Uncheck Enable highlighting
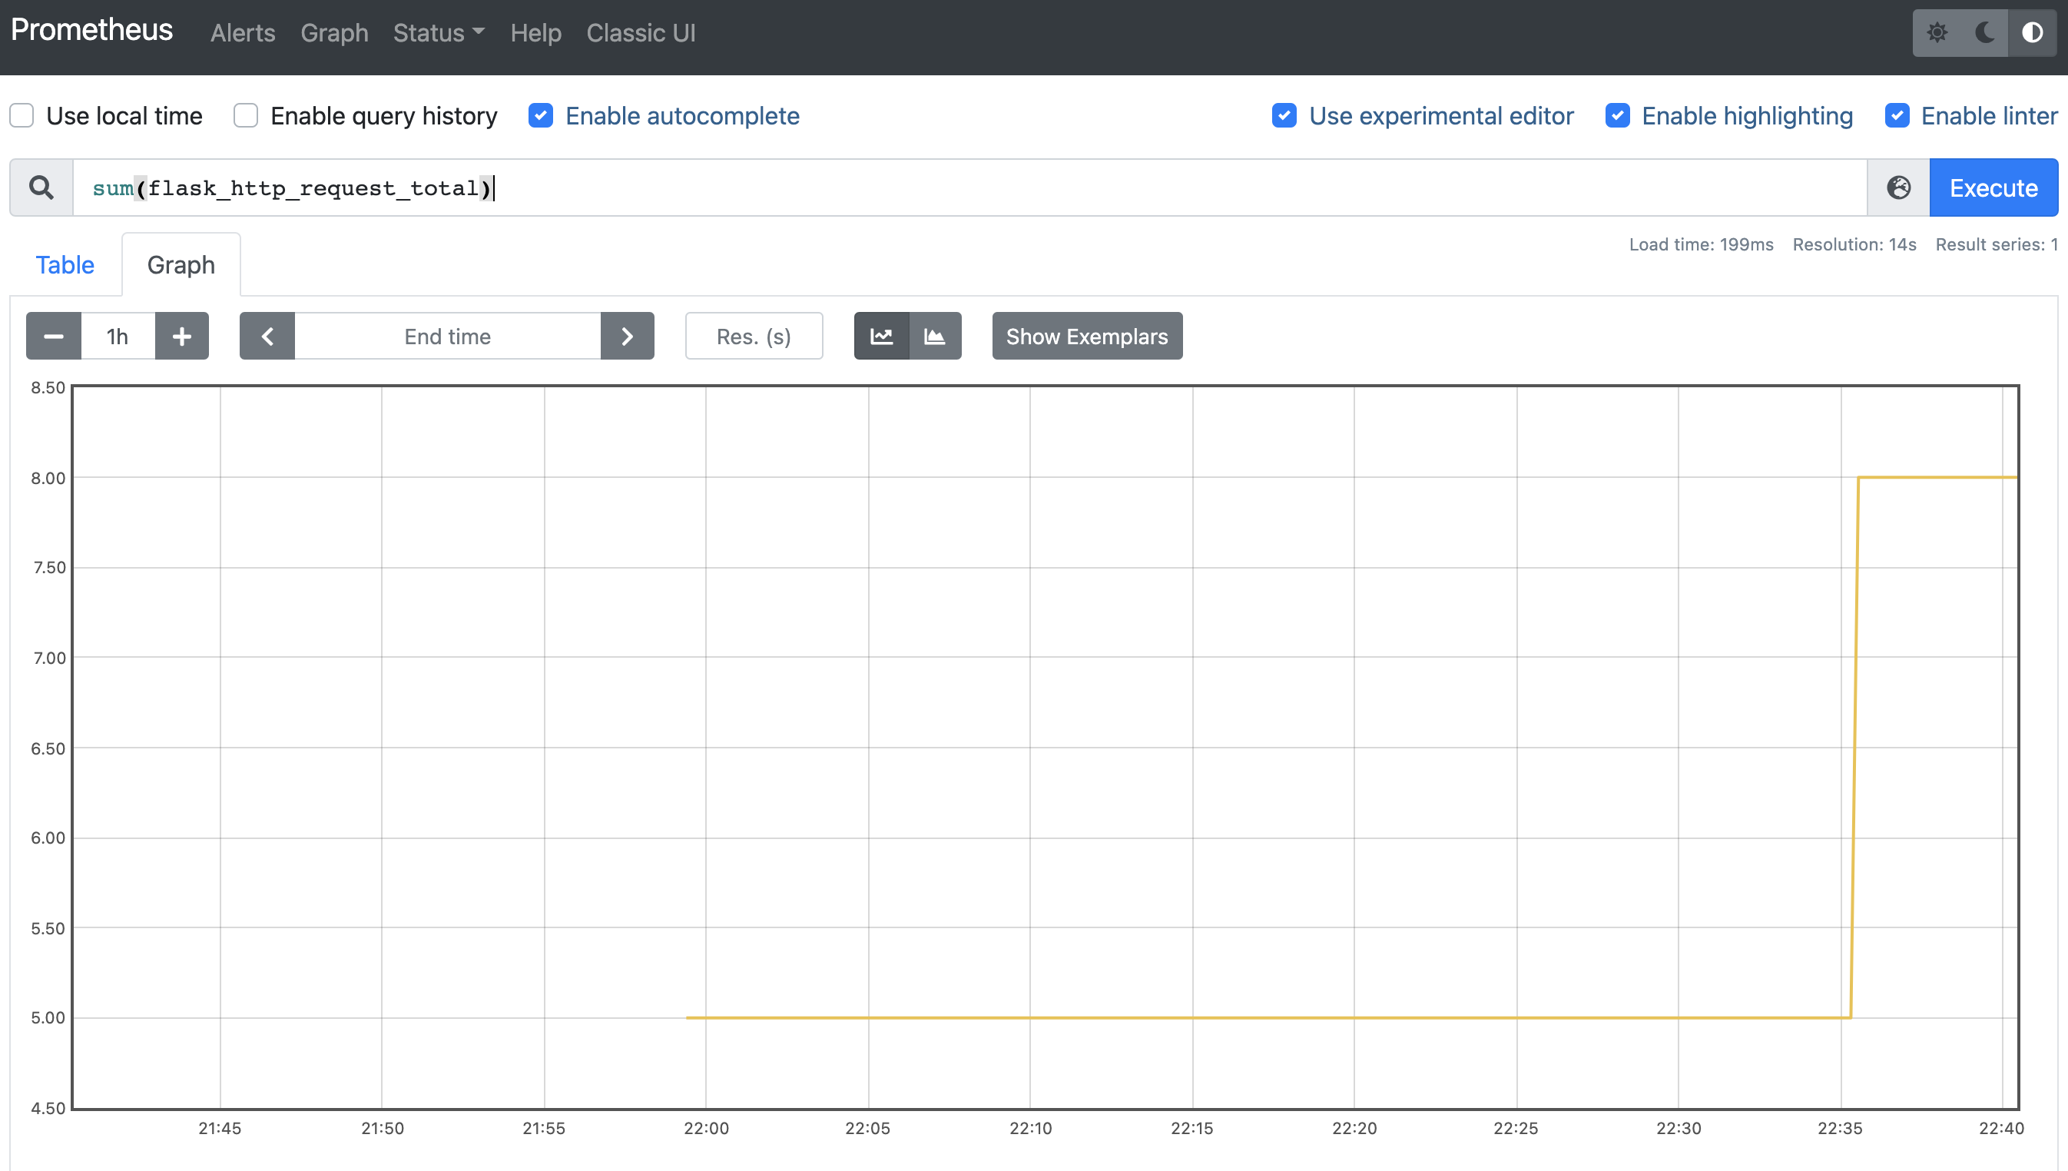Image resolution: width=2068 pixels, height=1171 pixels. 1617,115
